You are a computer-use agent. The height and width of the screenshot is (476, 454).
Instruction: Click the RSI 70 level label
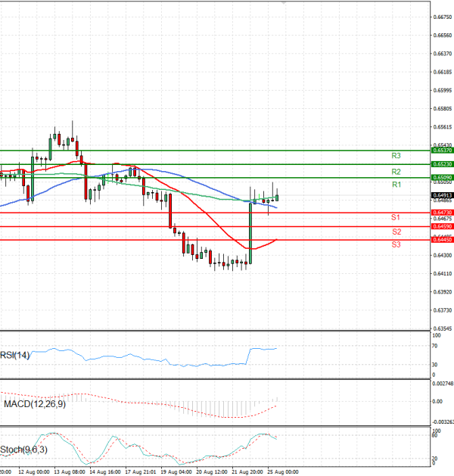[434, 346]
